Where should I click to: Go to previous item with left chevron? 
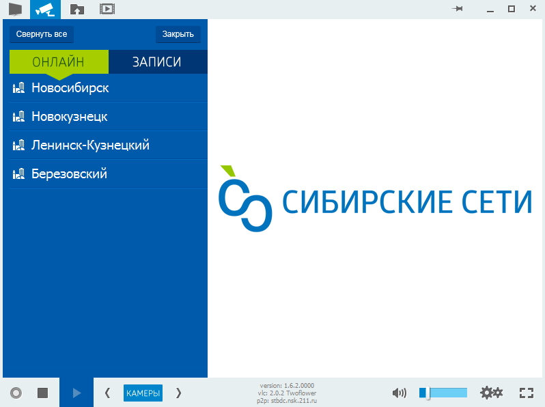point(107,393)
